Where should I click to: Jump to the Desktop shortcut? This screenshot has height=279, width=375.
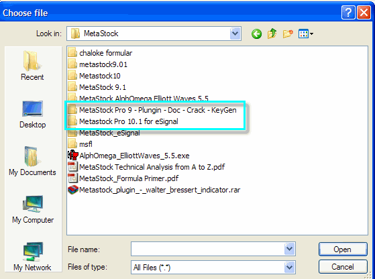[x=32, y=114]
